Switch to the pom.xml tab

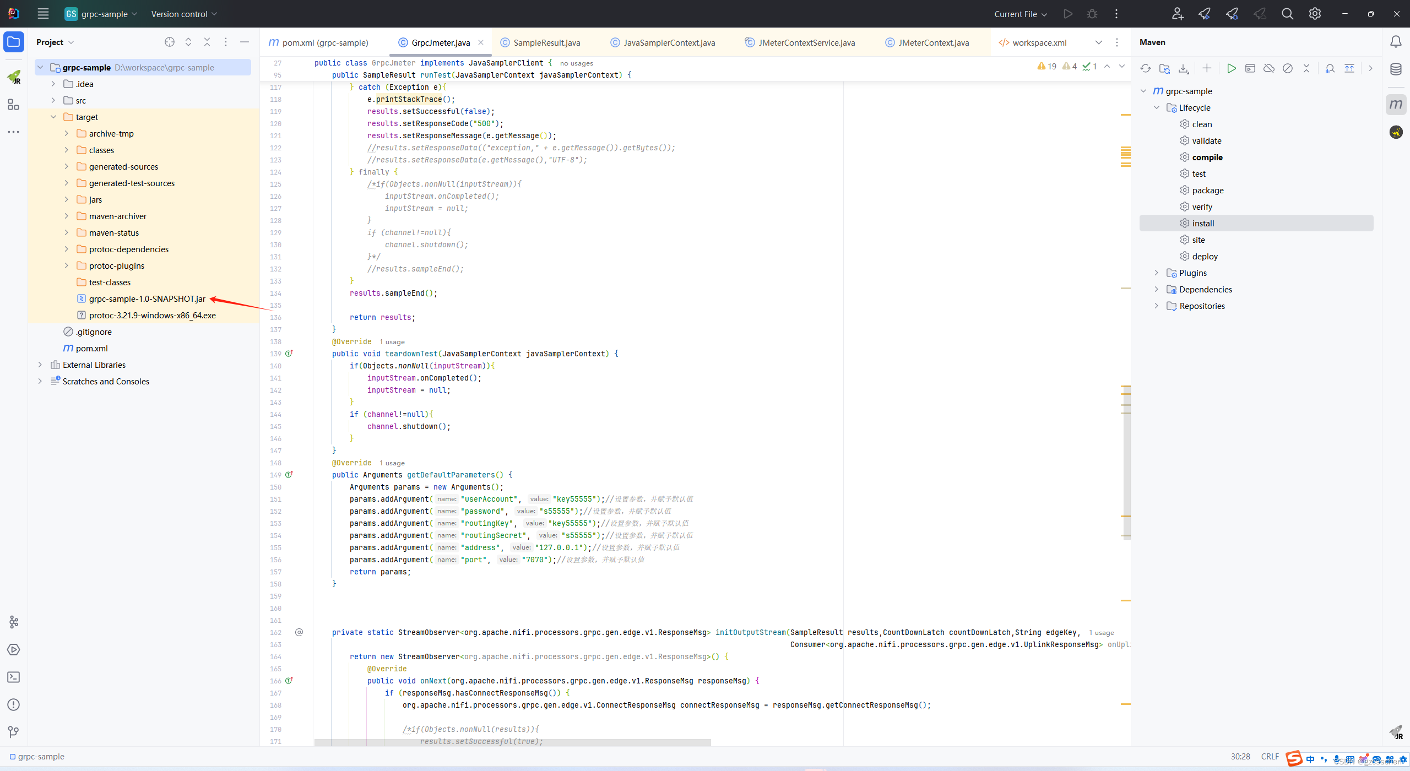tap(319, 42)
